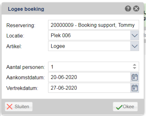This screenshot has width=146, height=116.
Task: Expand the Artikel dropdown arrow
Action: [x=135, y=46]
